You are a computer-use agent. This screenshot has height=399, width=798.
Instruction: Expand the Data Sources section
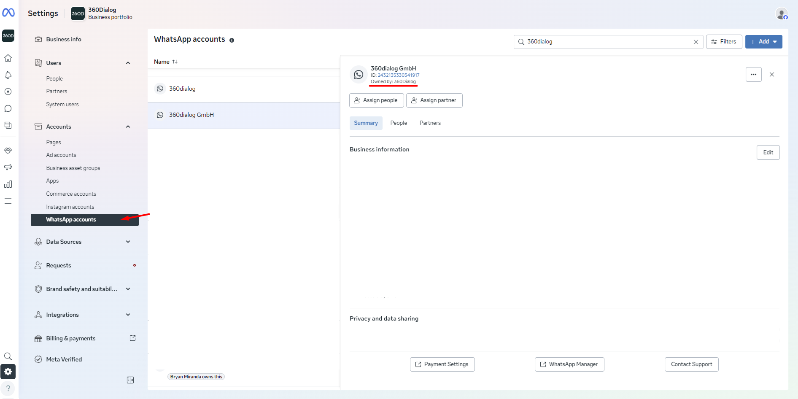(x=128, y=242)
